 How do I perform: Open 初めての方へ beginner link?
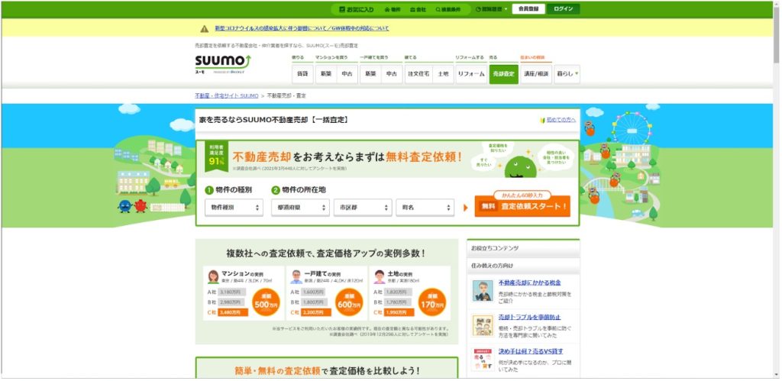point(561,120)
